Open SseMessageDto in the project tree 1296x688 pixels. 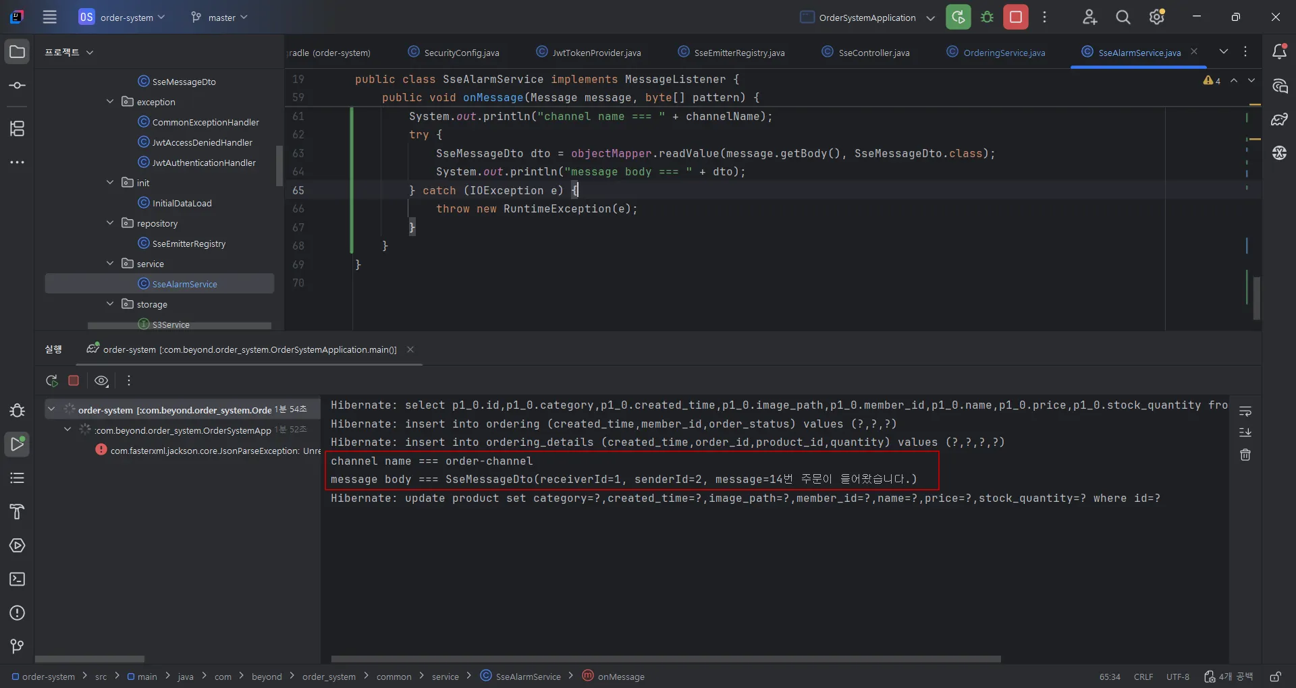coord(177,82)
